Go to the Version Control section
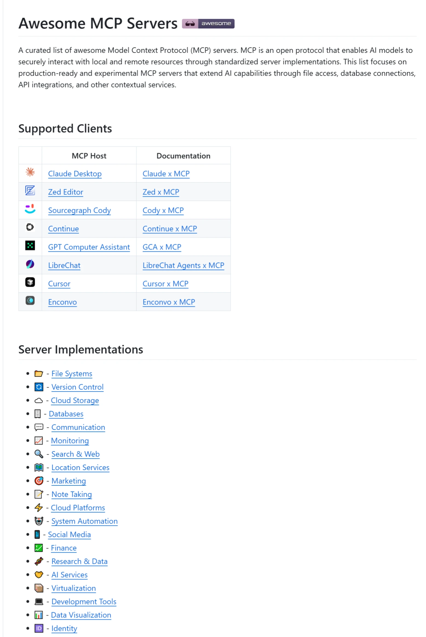426x637 pixels. point(77,387)
